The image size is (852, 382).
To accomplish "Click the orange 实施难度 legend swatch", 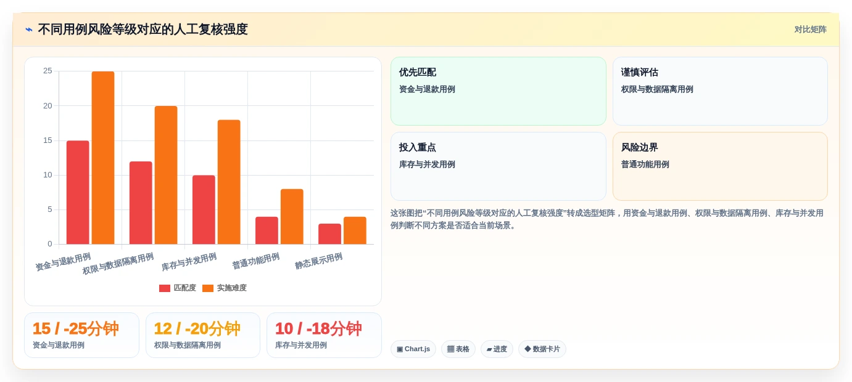I will (x=208, y=288).
